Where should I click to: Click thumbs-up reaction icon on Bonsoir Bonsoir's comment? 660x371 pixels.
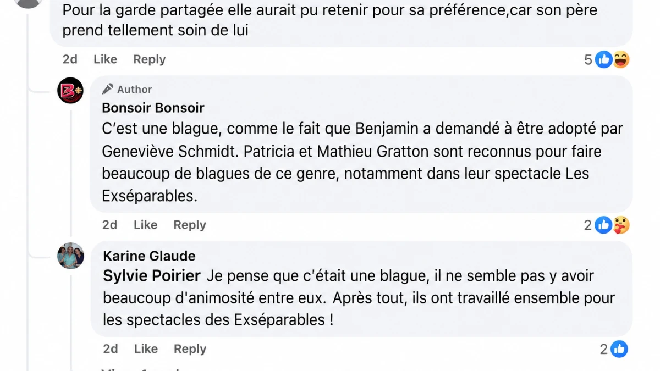point(603,225)
